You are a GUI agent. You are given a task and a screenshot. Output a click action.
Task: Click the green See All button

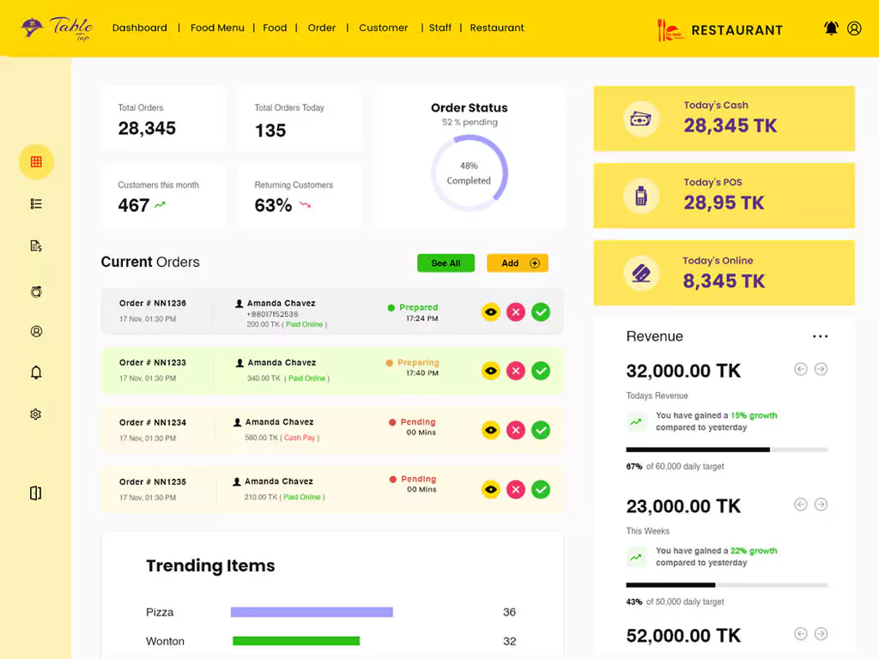point(446,263)
